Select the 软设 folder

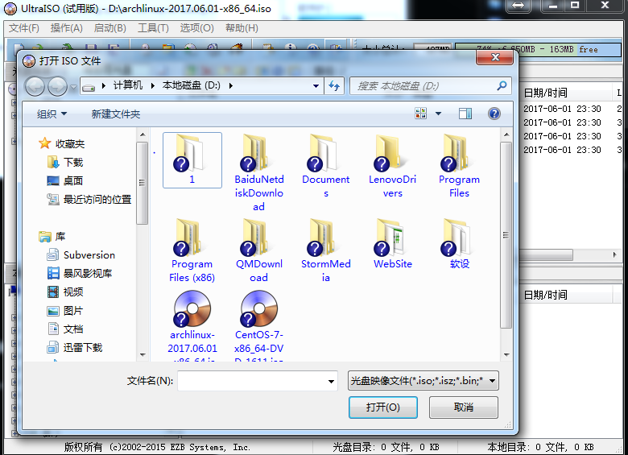(x=459, y=244)
